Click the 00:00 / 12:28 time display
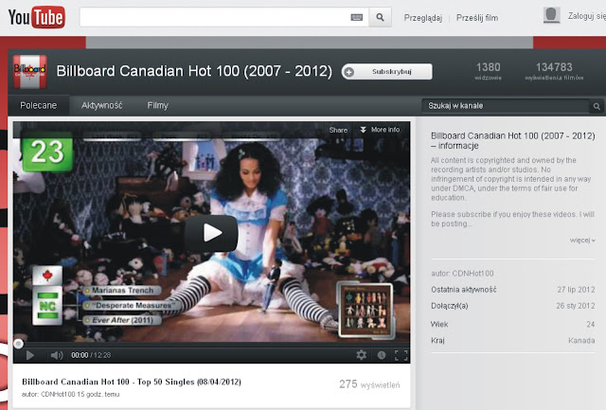The height and width of the screenshot is (410, 606). point(91,355)
